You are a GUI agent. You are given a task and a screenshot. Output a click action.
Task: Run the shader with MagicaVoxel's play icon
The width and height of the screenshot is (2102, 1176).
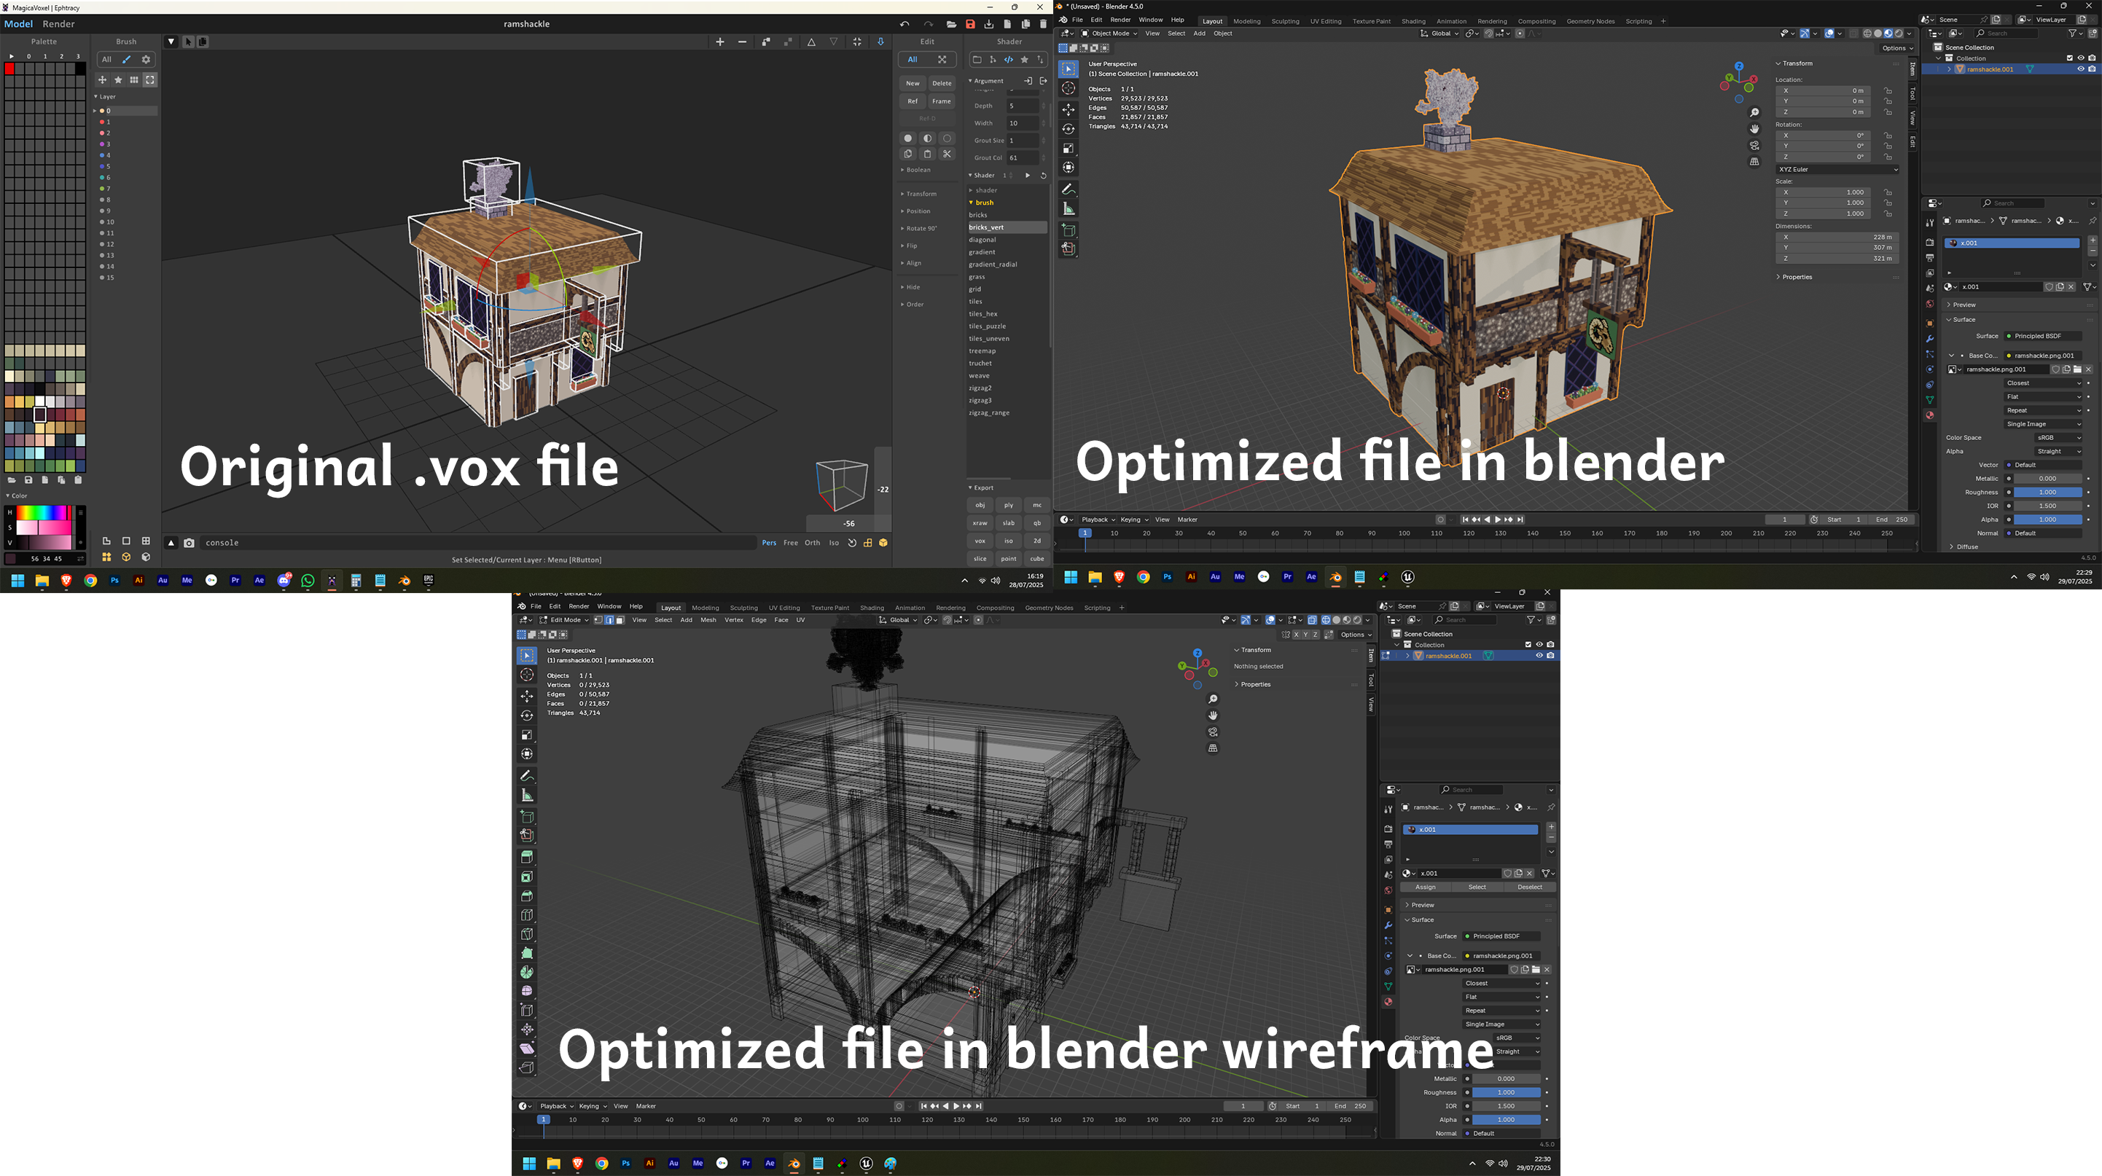[x=1028, y=176]
